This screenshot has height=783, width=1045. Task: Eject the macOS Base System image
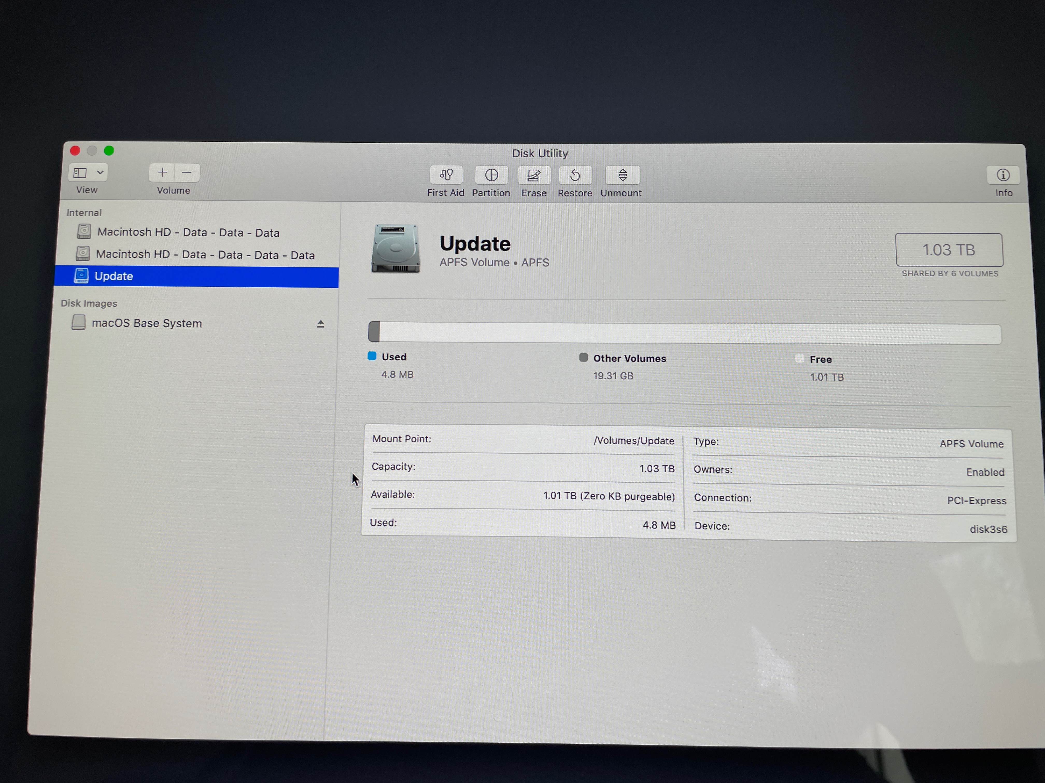coord(320,324)
